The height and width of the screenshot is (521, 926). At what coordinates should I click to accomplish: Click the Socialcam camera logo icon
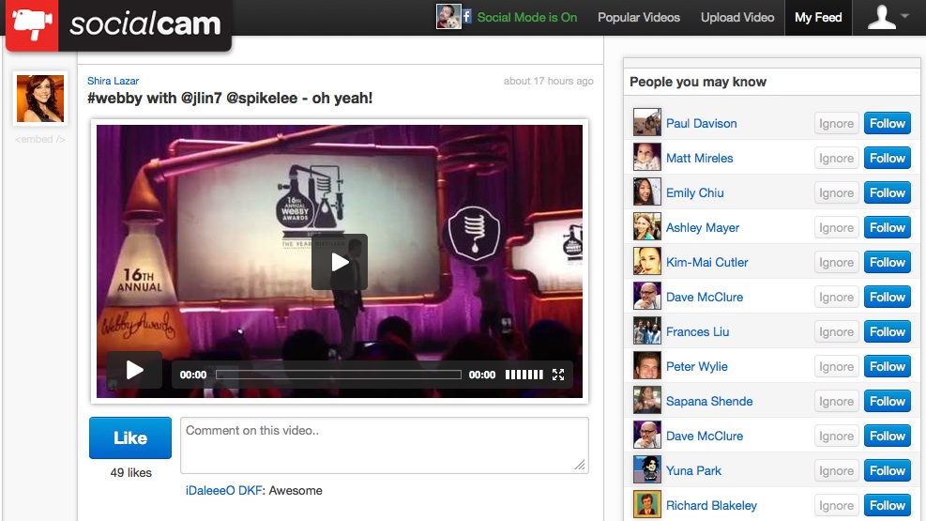click(32, 24)
